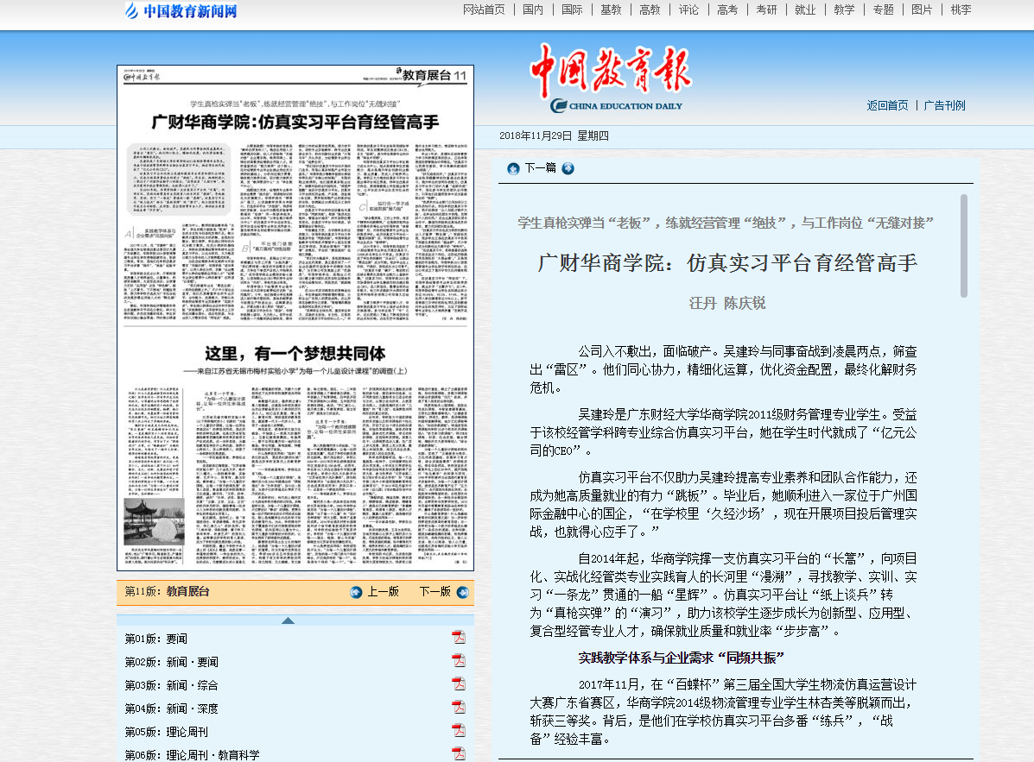Download PDF of 第05版 理论周刊
This screenshot has height=762, width=1034.
[x=459, y=730]
